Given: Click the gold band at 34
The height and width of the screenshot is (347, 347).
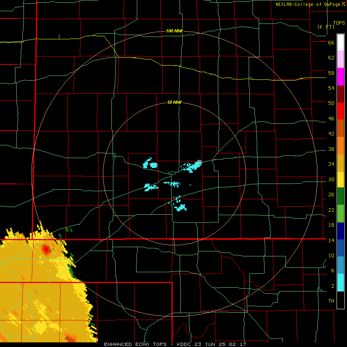Looking at the screenshot, I should pos(340,163).
